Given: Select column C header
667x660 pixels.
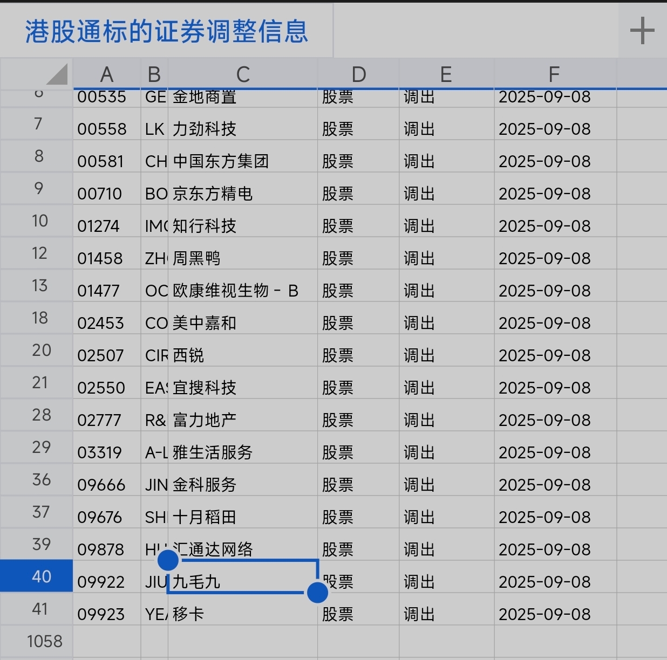Looking at the screenshot, I should (x=243, y=74).
